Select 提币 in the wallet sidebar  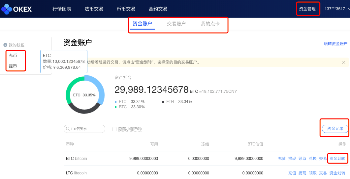coord(13,66)
